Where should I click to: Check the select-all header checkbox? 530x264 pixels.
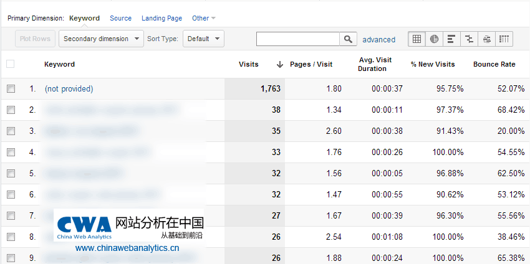[11, 64]
